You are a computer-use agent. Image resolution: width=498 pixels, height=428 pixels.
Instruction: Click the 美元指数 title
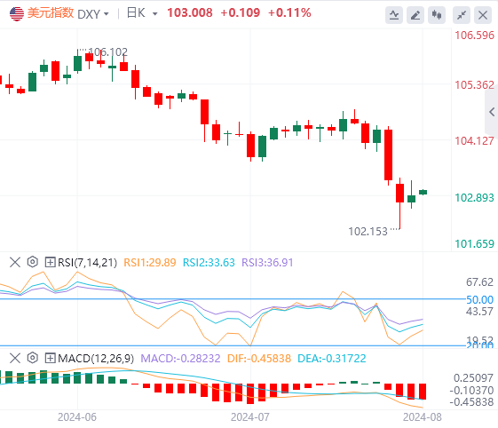click(x=51, y=13)
